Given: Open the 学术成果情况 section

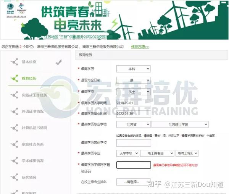Looking at the screenshot, I should point(32,161).
